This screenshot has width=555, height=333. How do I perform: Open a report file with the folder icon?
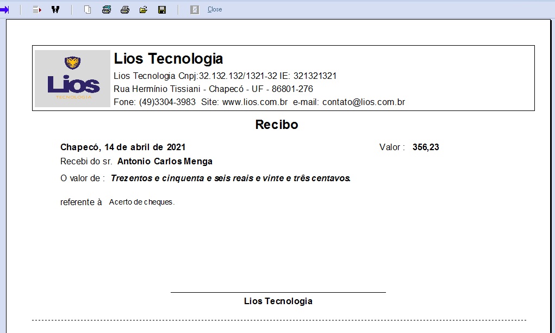144,10
